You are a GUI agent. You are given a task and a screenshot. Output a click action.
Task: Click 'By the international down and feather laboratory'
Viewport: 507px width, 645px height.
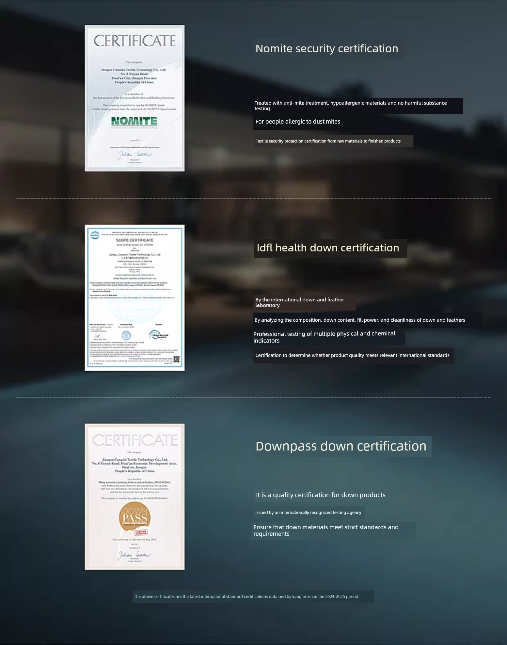click(299, 302)
